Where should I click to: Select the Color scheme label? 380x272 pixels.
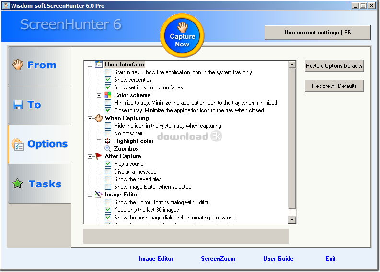pos(132,95)
